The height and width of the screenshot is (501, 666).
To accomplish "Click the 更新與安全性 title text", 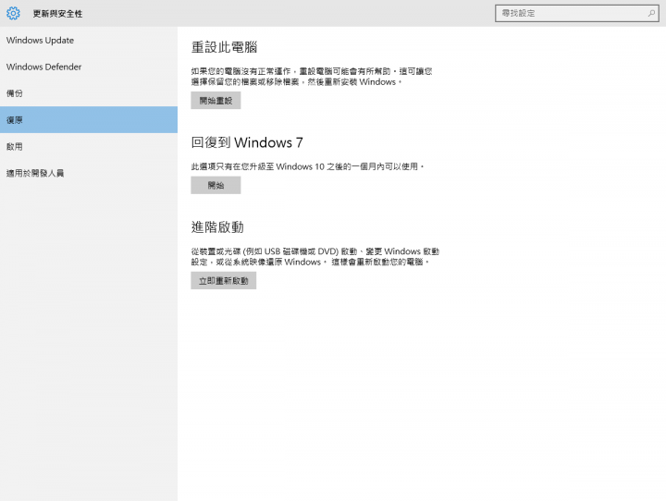I will click(x=57, y=14).
